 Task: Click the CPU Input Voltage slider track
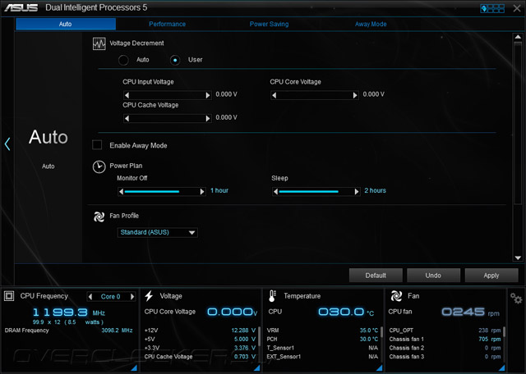tap(168, 95)
